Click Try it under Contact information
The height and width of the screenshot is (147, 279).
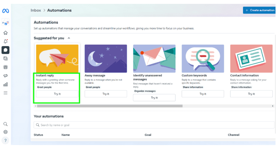(x=252, y=94)
